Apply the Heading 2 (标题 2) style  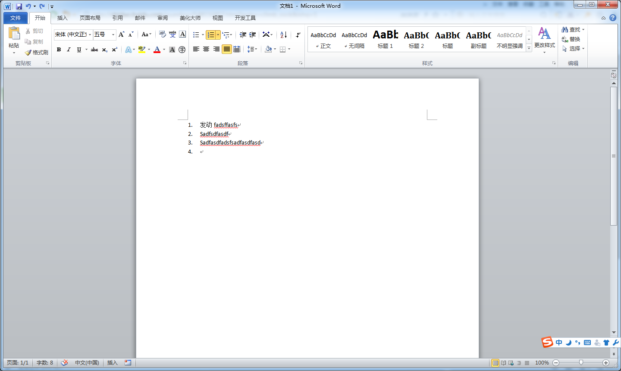click(417, 39)
